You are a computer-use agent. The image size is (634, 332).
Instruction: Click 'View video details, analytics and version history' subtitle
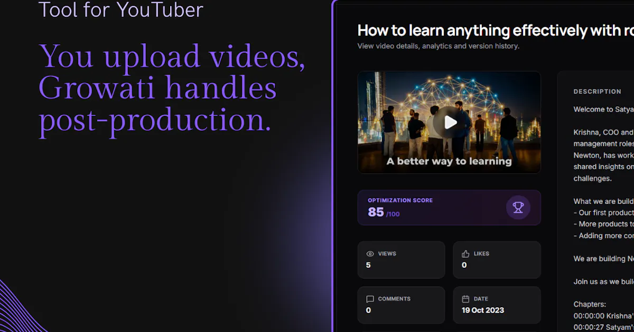(439, 46)
